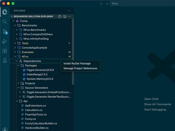175x131 pixels.
Task: Expand Figgle.Generator.RenderTextSourc... generator
Action: [20, 97]
